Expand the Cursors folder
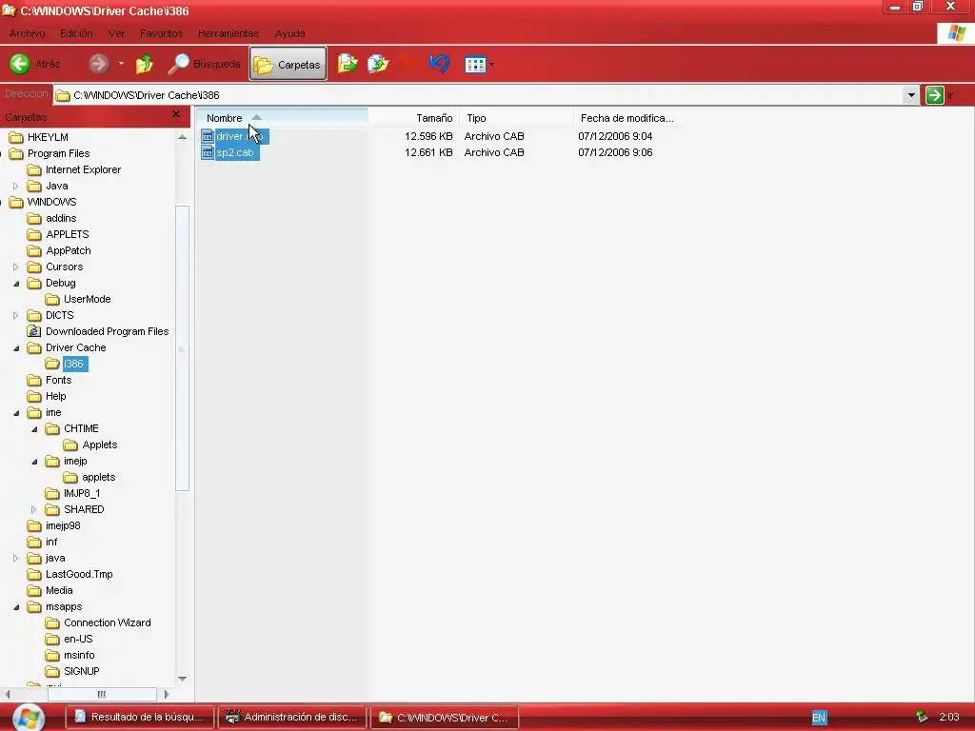The width and height of the screenshot is (975, 731). tap(15, 267)
